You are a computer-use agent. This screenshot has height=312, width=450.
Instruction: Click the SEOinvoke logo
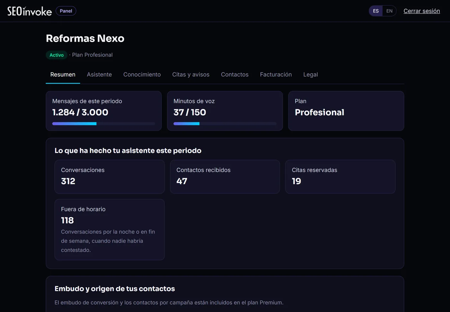tap(30, 11)
